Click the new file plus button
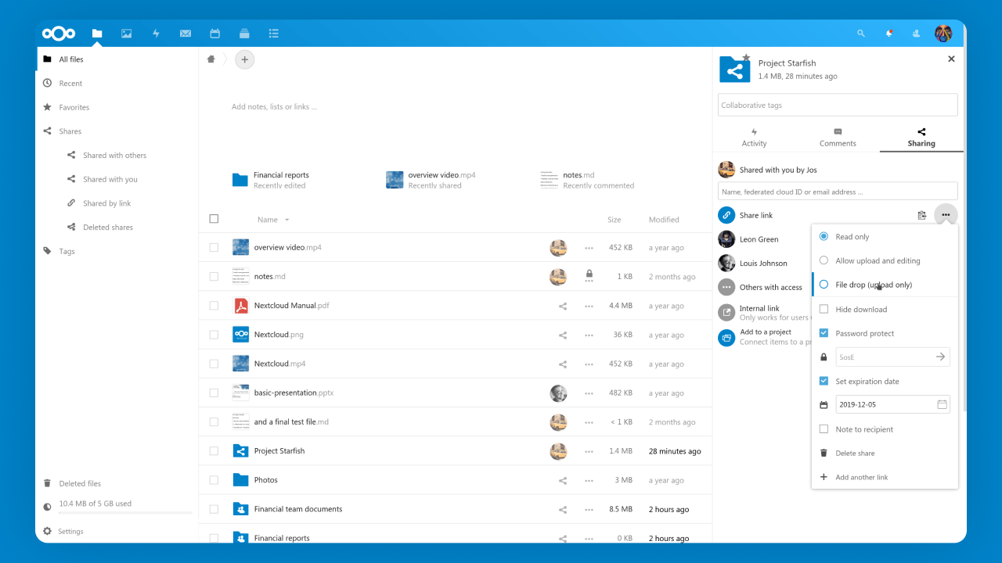The height and width of the screenshot is (563, 1002). pos(244,59)
